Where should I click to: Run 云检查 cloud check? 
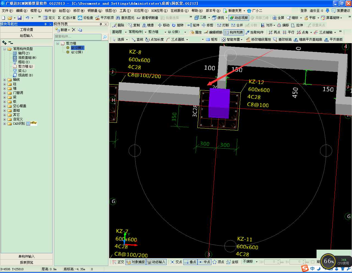pos(86,18)
